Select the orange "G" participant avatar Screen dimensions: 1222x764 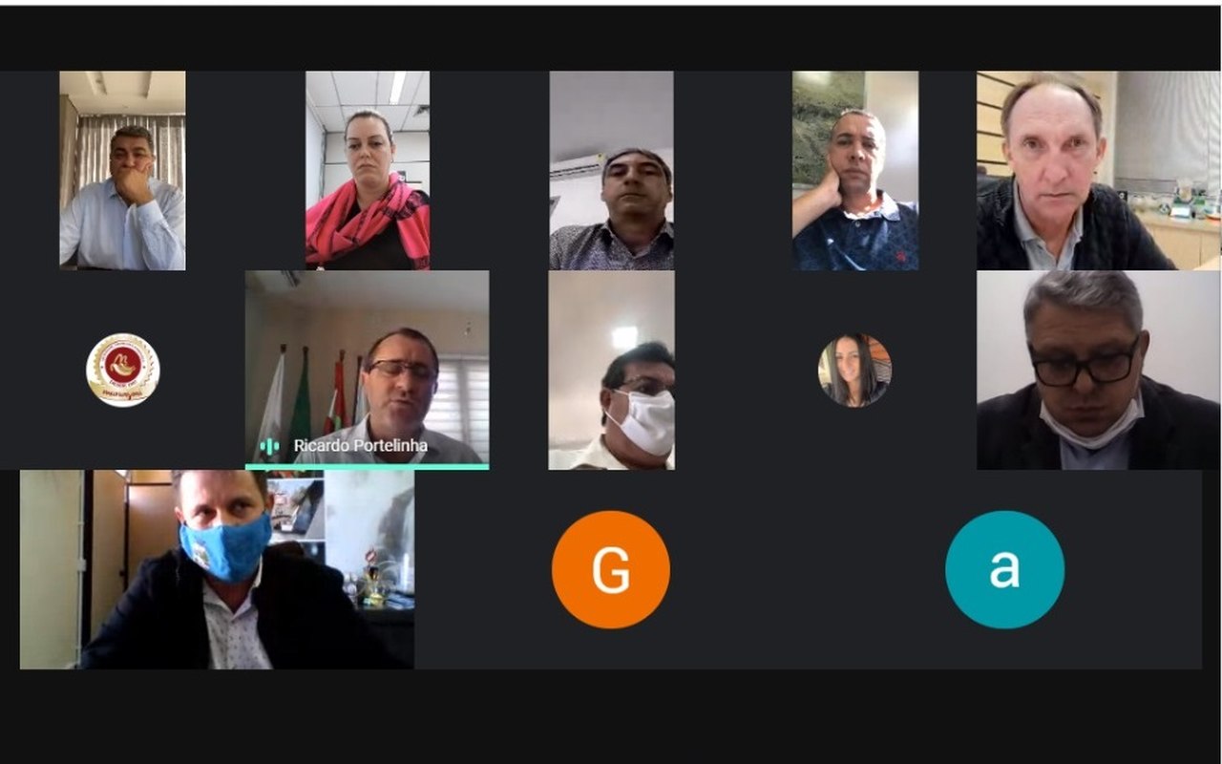[611, 569]
